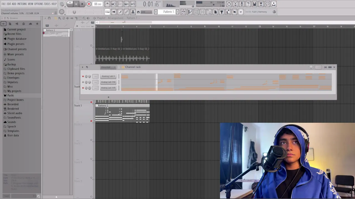
Task: Toggle auto-scrolling arrow icon
Action: [114, 12]
